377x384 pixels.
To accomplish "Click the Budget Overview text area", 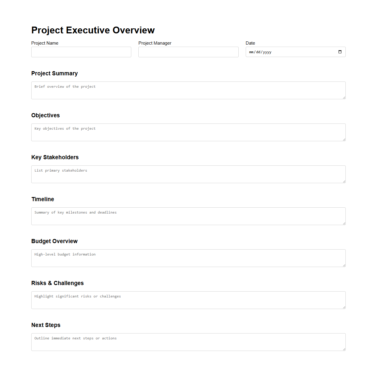I will click(x=188, y=258).
